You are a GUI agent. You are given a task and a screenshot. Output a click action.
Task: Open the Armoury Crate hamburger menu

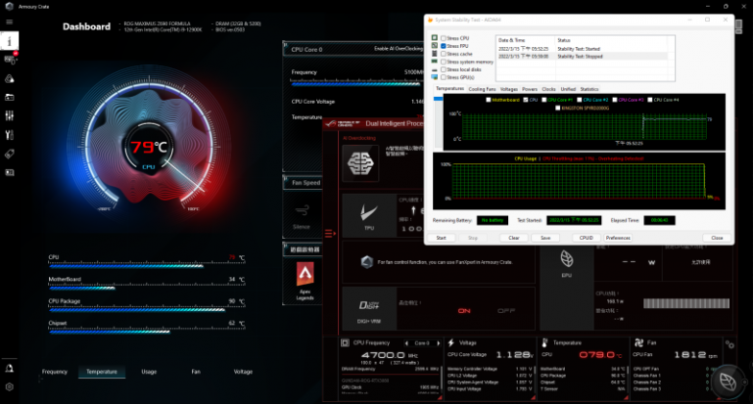10,22
